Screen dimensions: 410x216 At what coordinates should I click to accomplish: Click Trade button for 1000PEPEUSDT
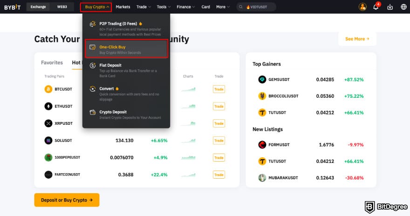click(219, 157)
